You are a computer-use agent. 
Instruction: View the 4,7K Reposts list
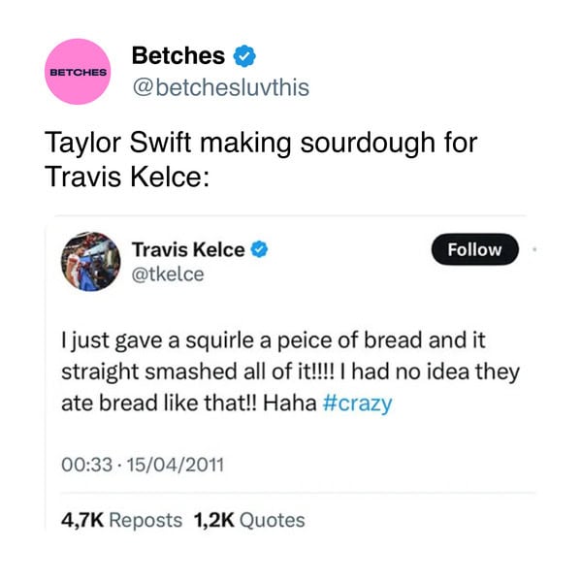(x=121, y=520)
